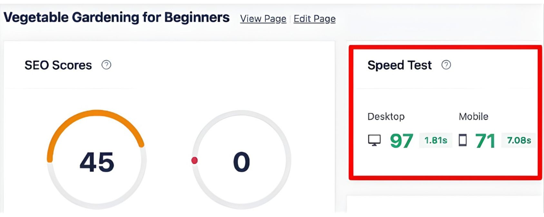Open View Page link
This screenshot has width=544, height=217.
(263, 19)
